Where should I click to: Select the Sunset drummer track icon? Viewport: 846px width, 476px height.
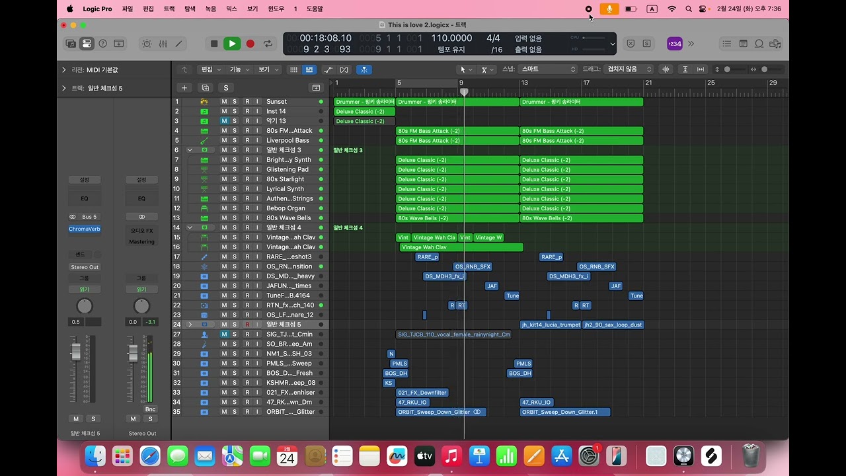(204, 102)
